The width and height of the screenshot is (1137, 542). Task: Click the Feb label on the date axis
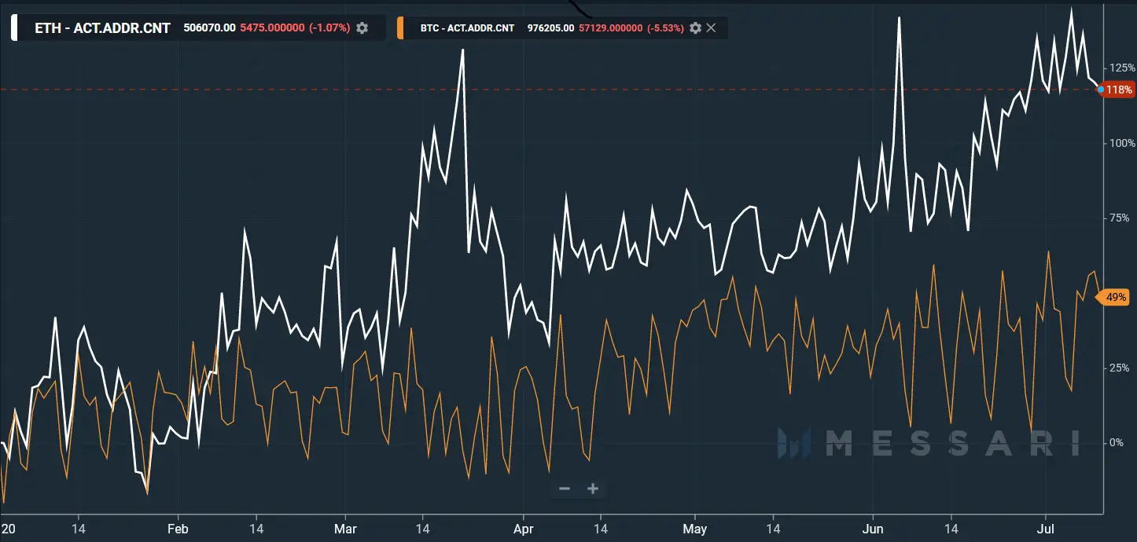177,529
